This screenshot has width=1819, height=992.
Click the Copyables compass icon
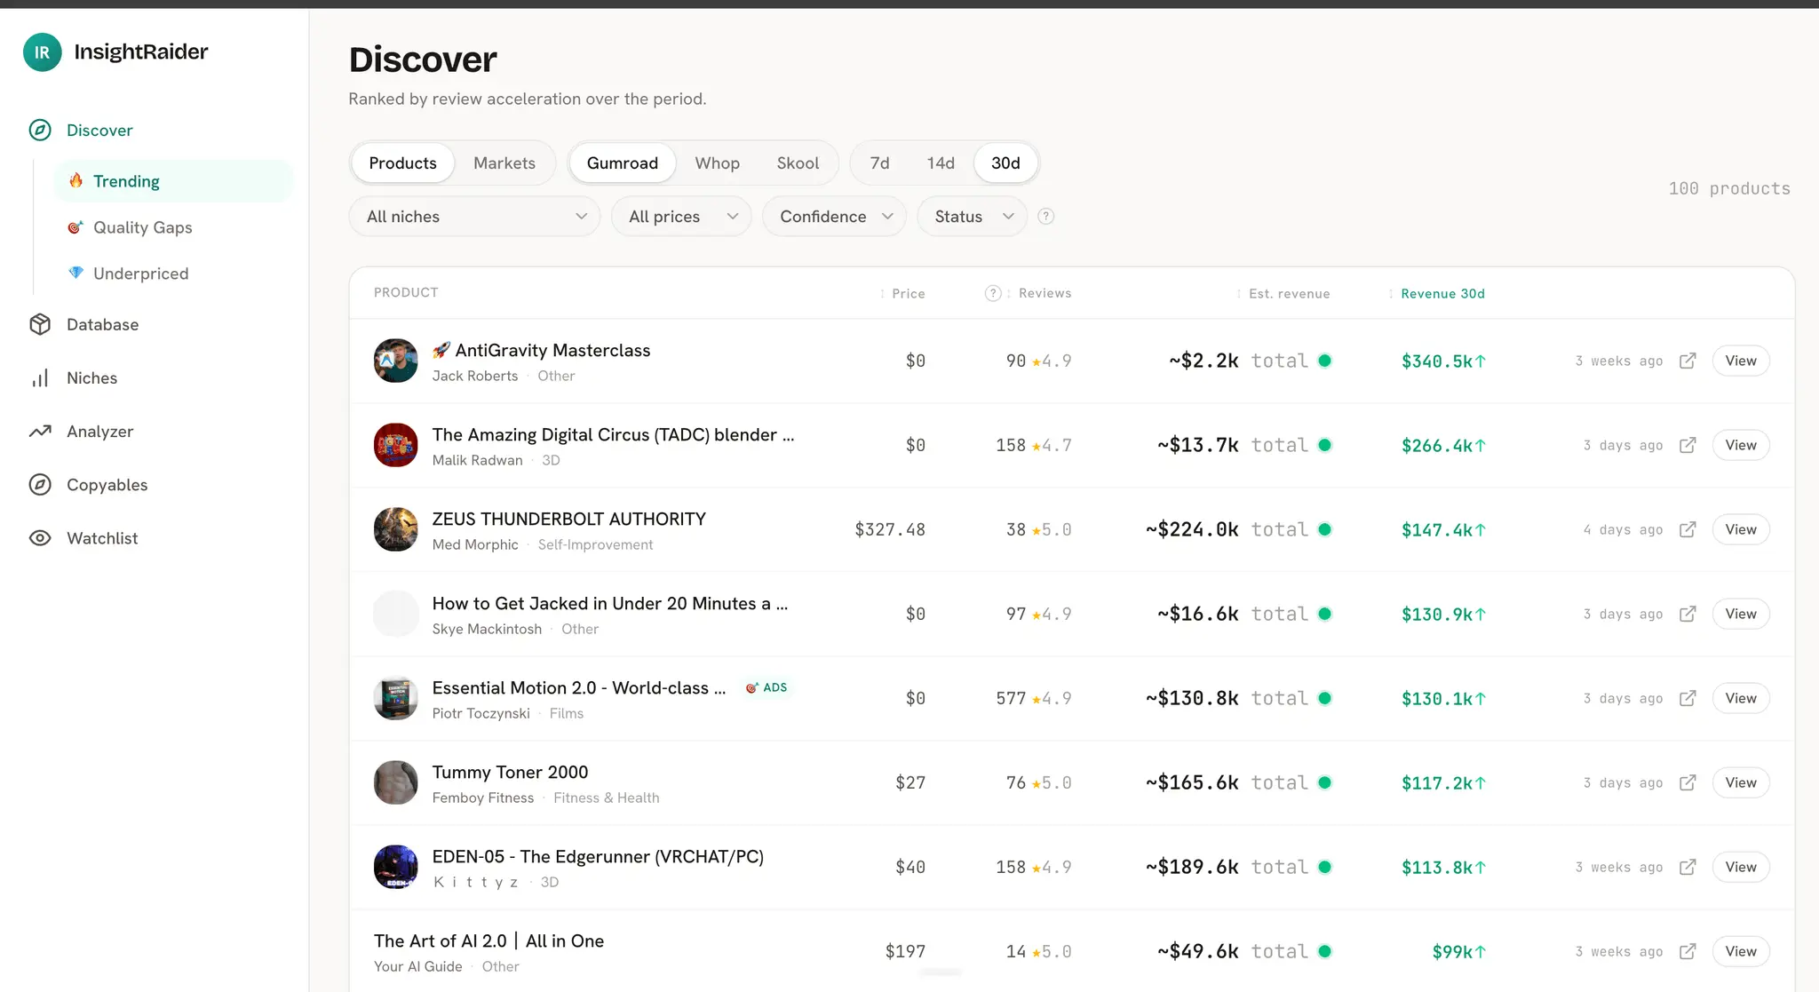(40, 485)
